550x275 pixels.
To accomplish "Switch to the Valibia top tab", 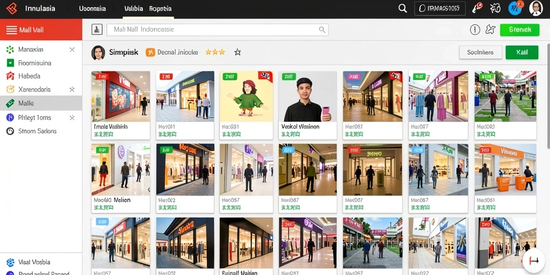I will tap(133, 9).
